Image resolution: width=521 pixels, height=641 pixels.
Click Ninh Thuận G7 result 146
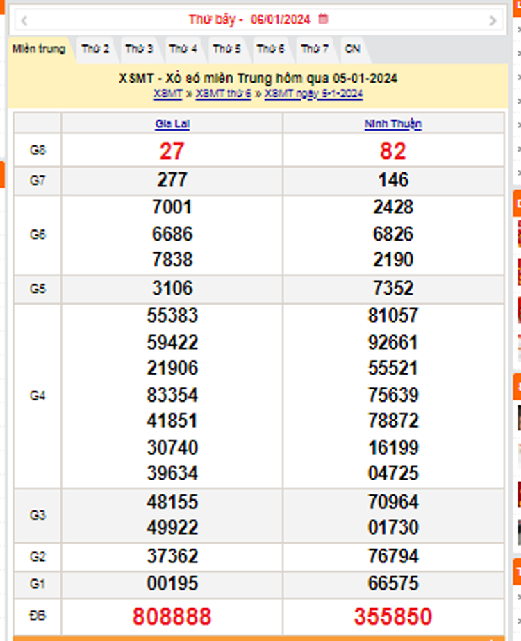[x=393, y=180]
